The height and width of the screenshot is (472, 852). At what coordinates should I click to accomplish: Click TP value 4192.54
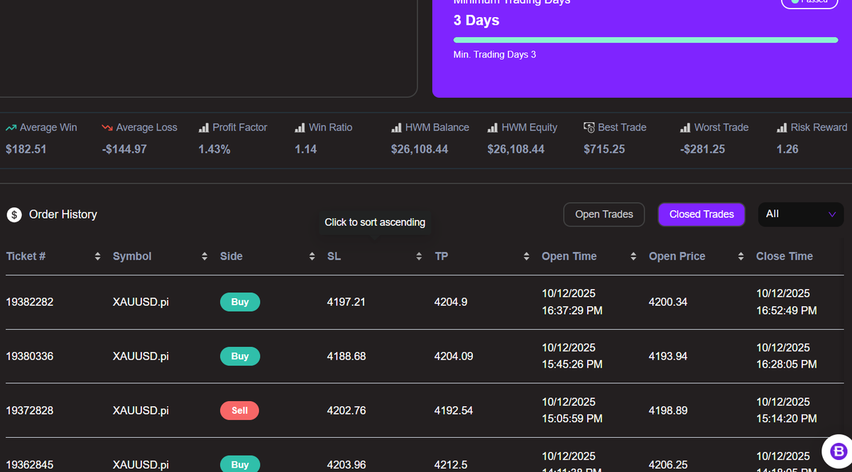[454, 410]
